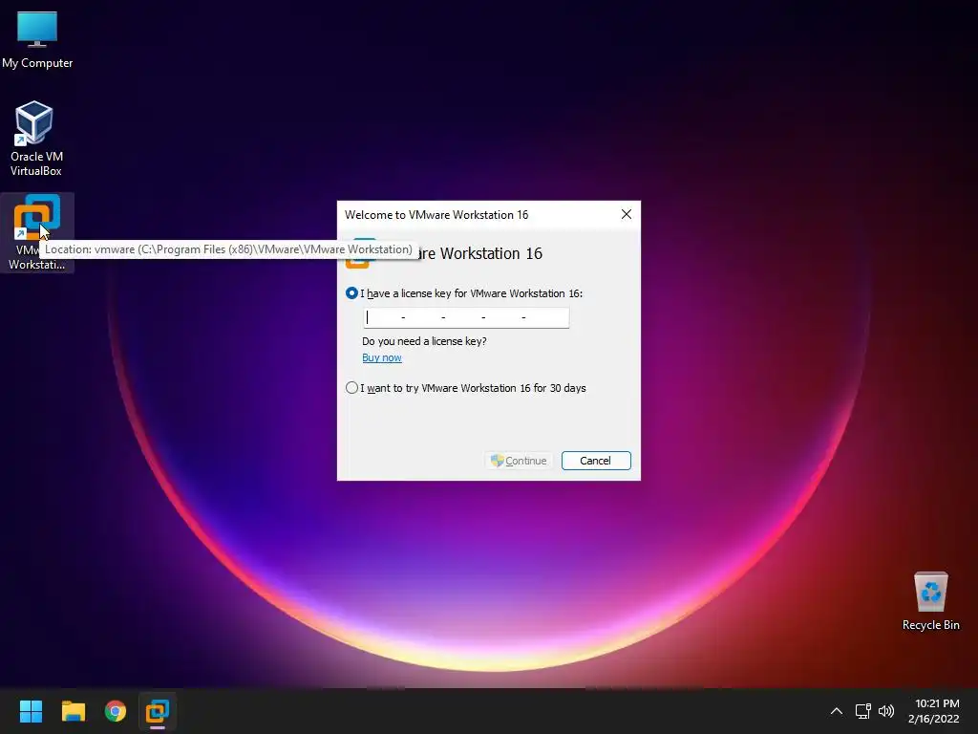Open the Recycle Bin icon

tap(930, 601)
